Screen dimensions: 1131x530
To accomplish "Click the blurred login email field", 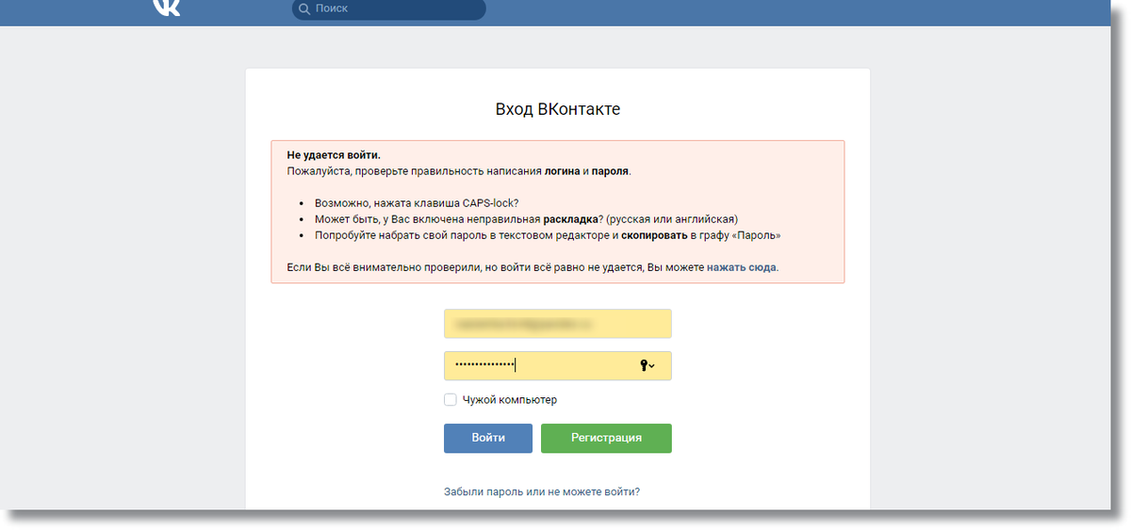I will pyautogui.click(x=558, y=324).
